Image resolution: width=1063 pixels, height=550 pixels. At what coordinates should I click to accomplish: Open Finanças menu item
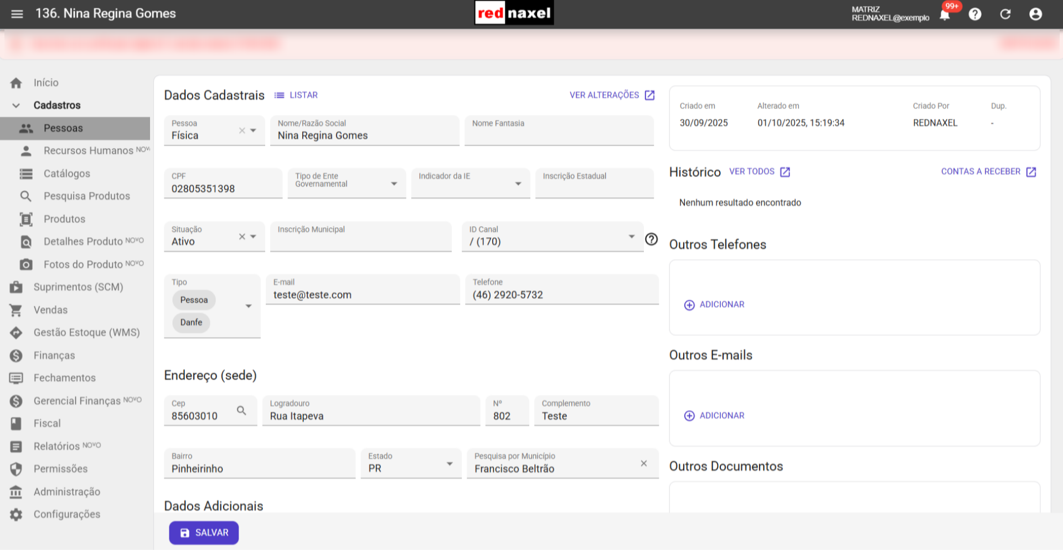54,355
